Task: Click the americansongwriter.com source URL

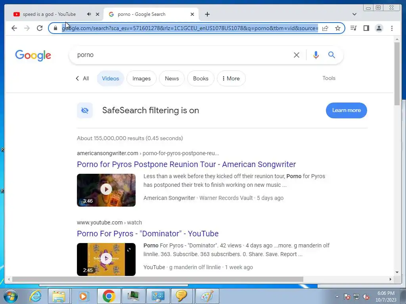Action: click(x=148, y=153)
